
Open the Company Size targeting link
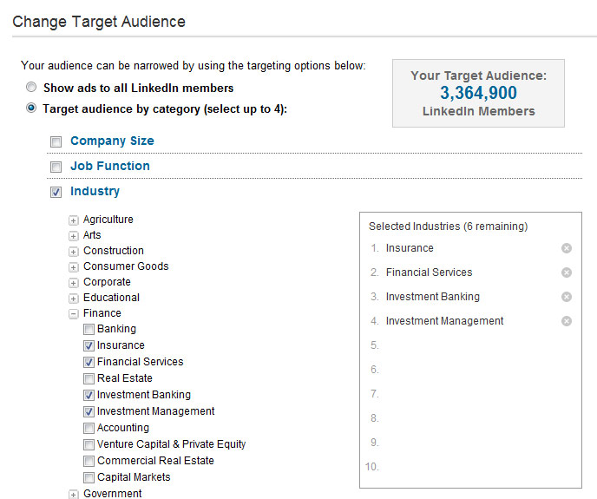point(112,141)
